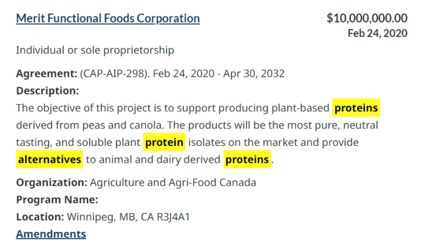425x247 pixels.
Task: Open Merit Functional Foods Corporation link
Action: [108, 19]
